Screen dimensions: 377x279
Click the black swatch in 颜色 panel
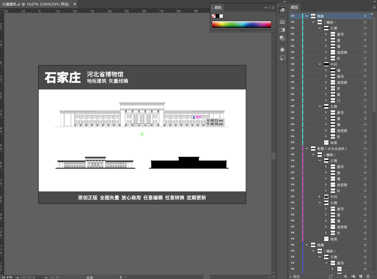point(217,16)
